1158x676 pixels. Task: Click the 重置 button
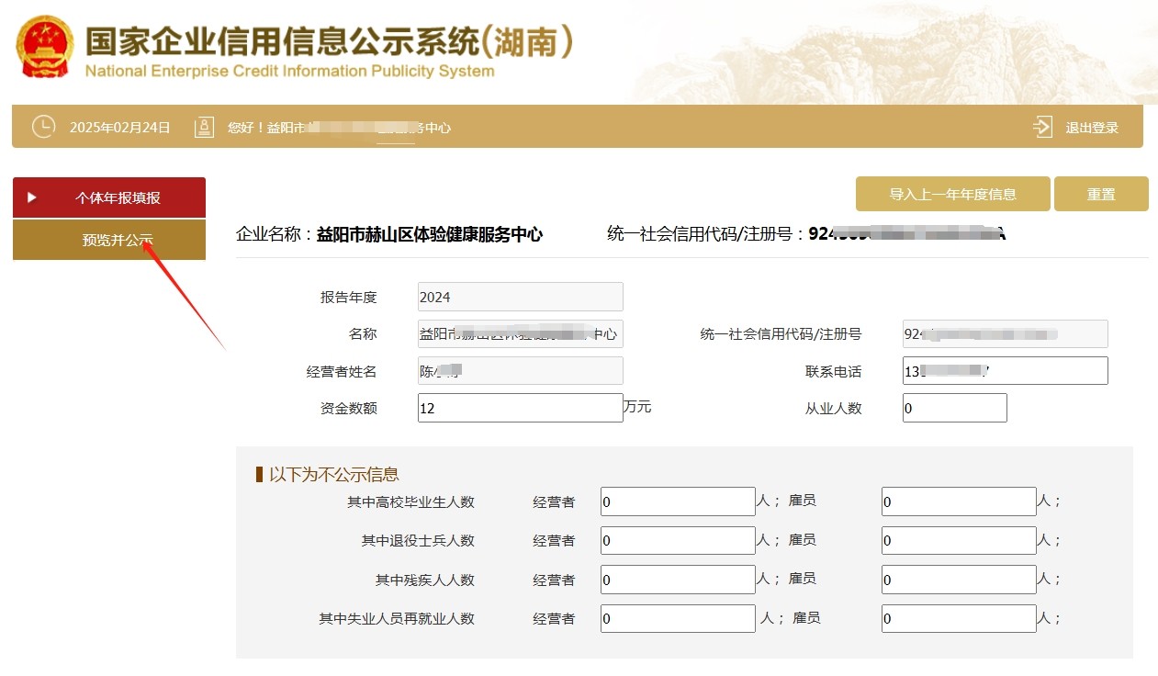pos(1101,194)
